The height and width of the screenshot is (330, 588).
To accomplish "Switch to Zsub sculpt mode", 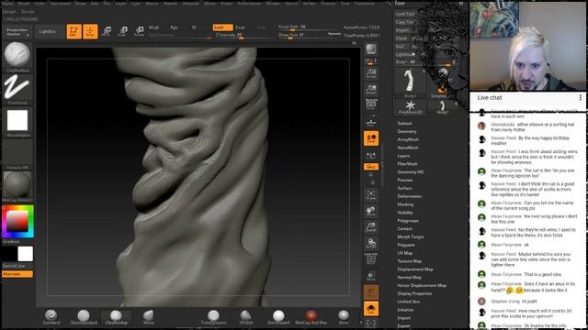I will click(x=241, y=27).
